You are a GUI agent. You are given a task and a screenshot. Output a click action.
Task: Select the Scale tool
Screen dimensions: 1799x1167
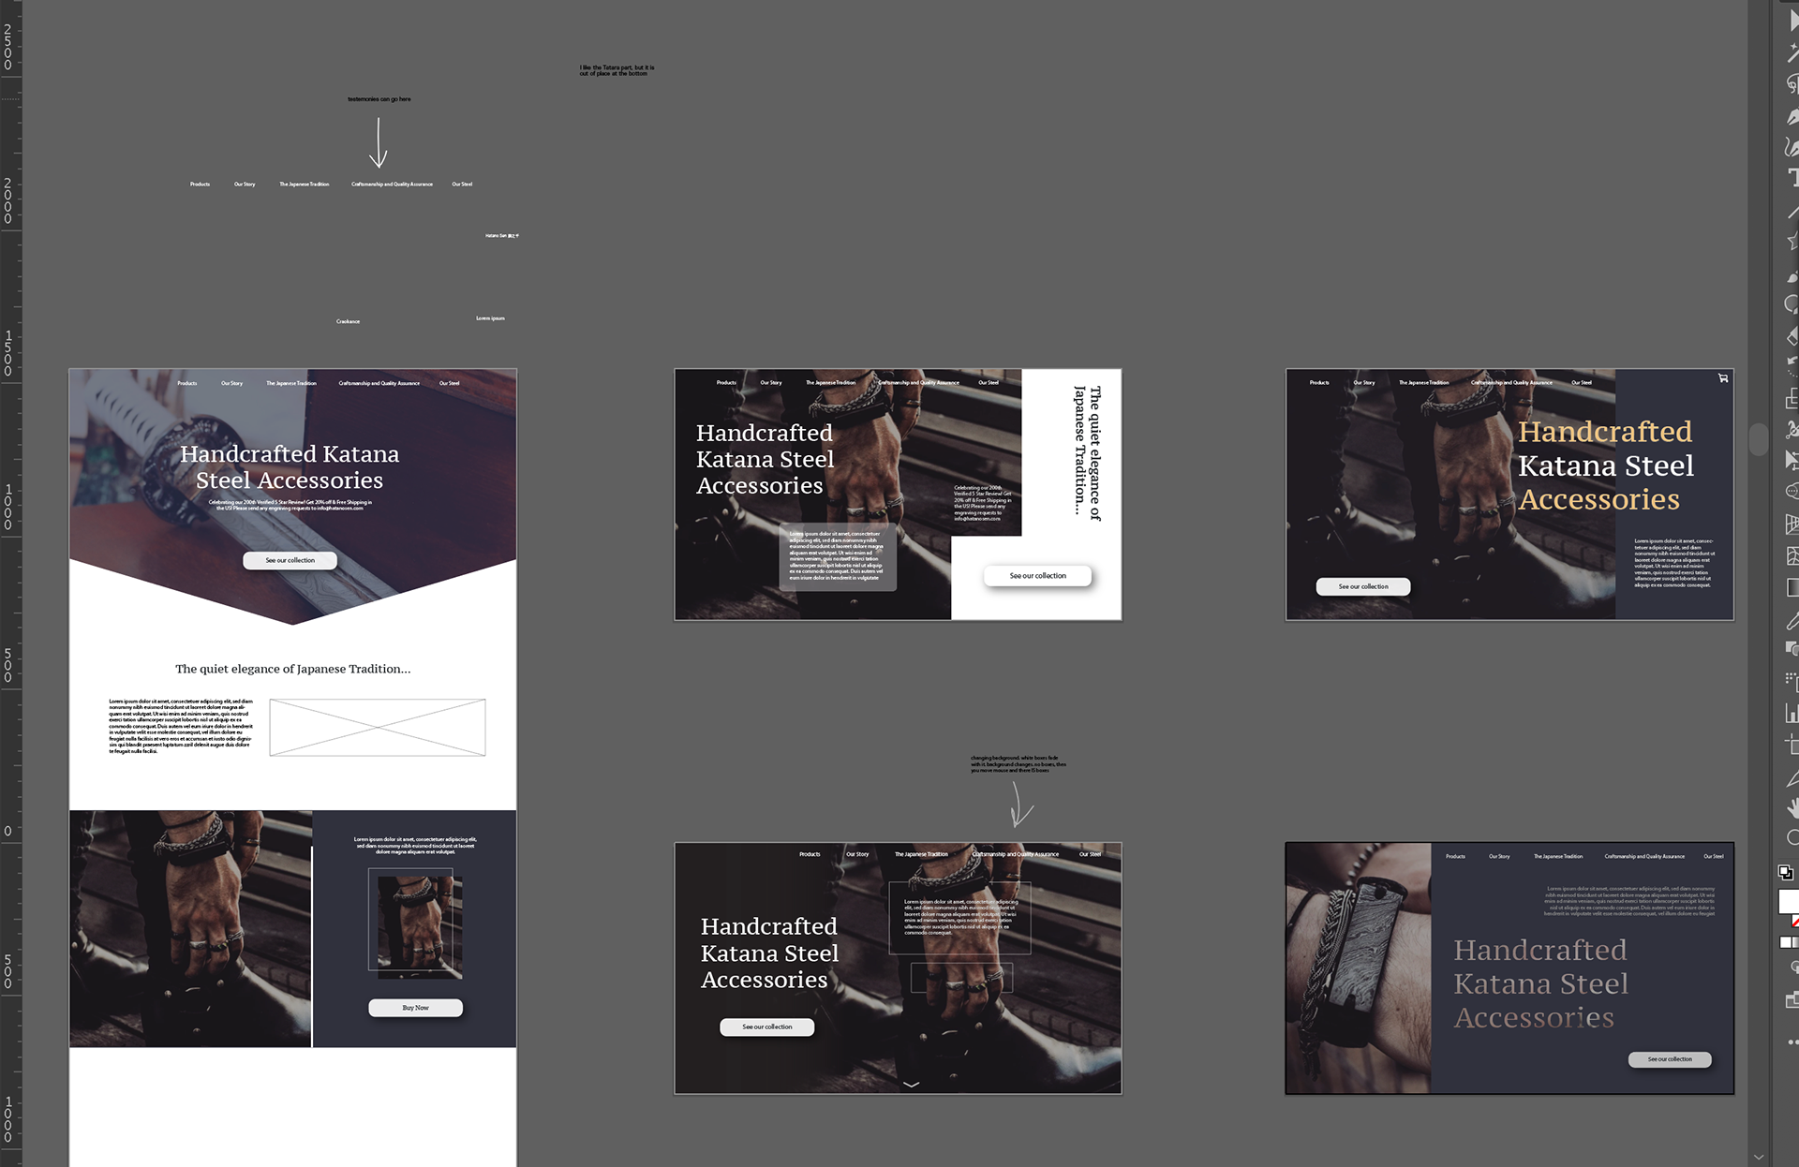coord(1792,399)
